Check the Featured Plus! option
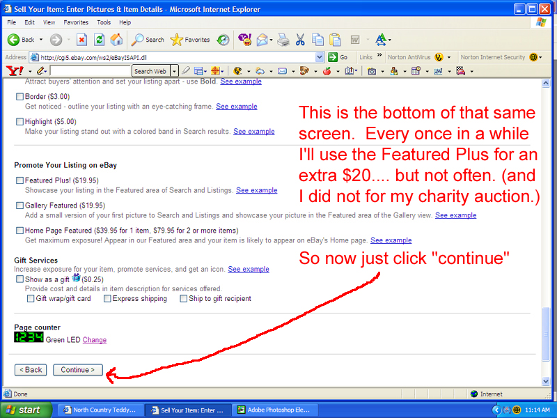 coord(19,180)
